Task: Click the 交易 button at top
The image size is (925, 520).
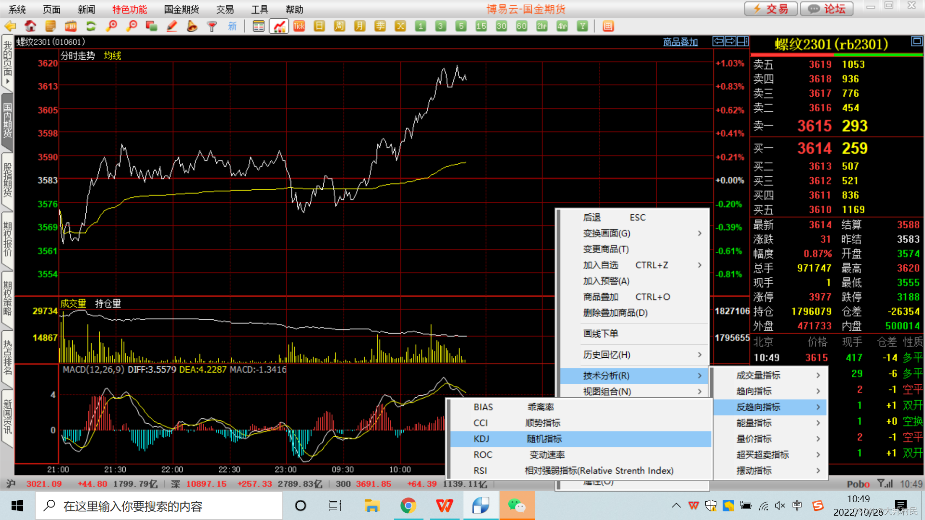Action: 771,9
